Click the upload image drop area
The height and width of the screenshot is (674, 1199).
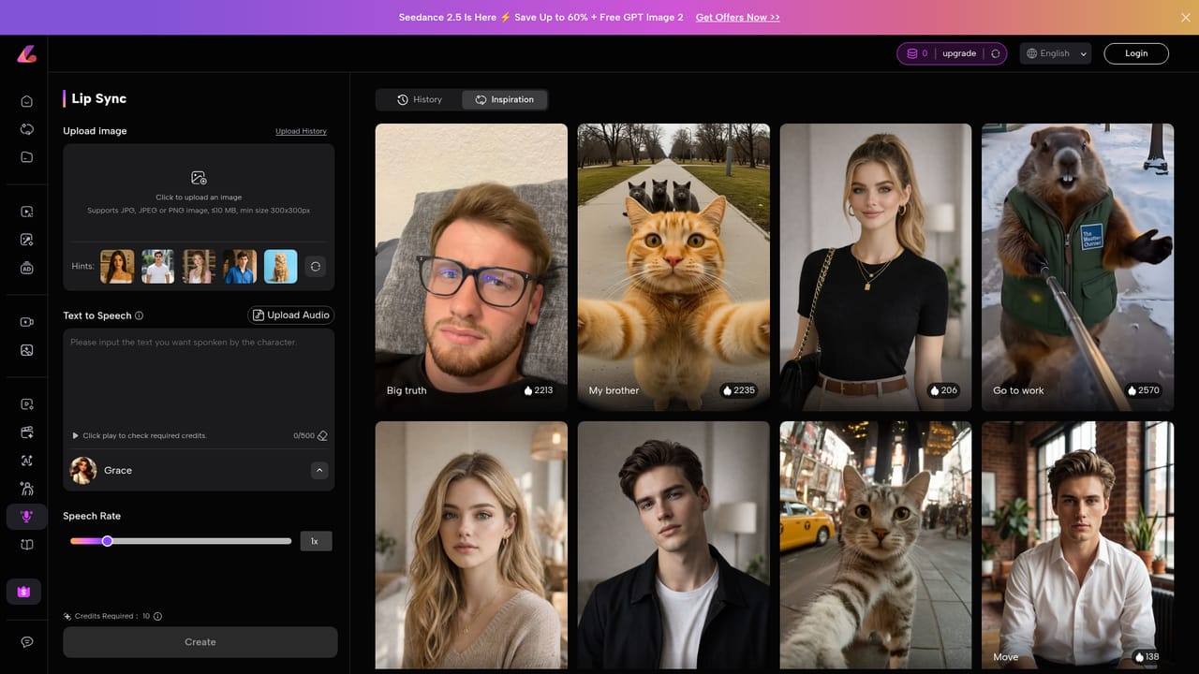(x=199, y=192)
